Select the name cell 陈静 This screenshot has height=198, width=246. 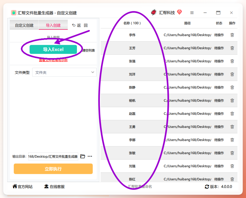click(132, 87)
